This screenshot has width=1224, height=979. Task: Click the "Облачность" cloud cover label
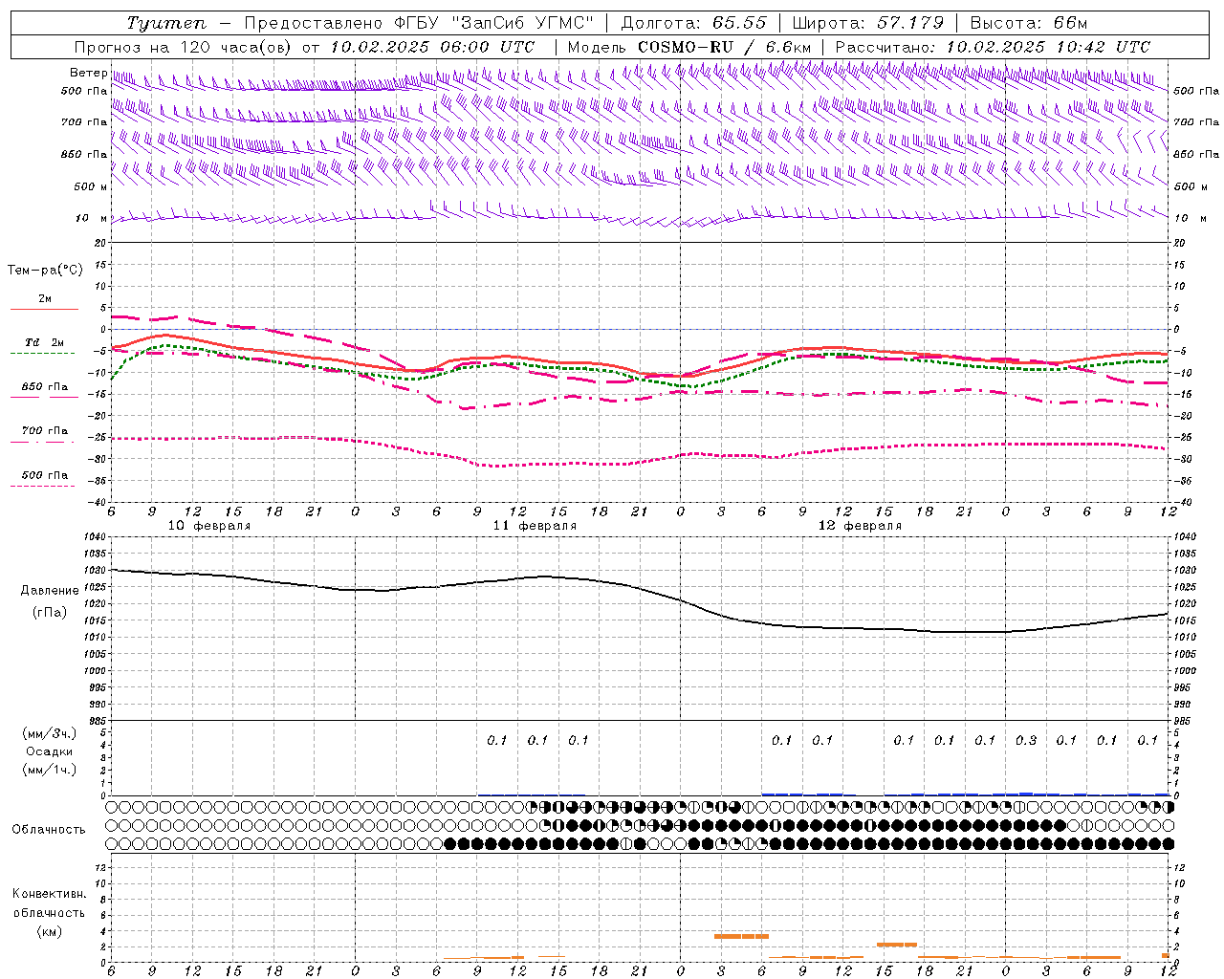tap(49, 829)
